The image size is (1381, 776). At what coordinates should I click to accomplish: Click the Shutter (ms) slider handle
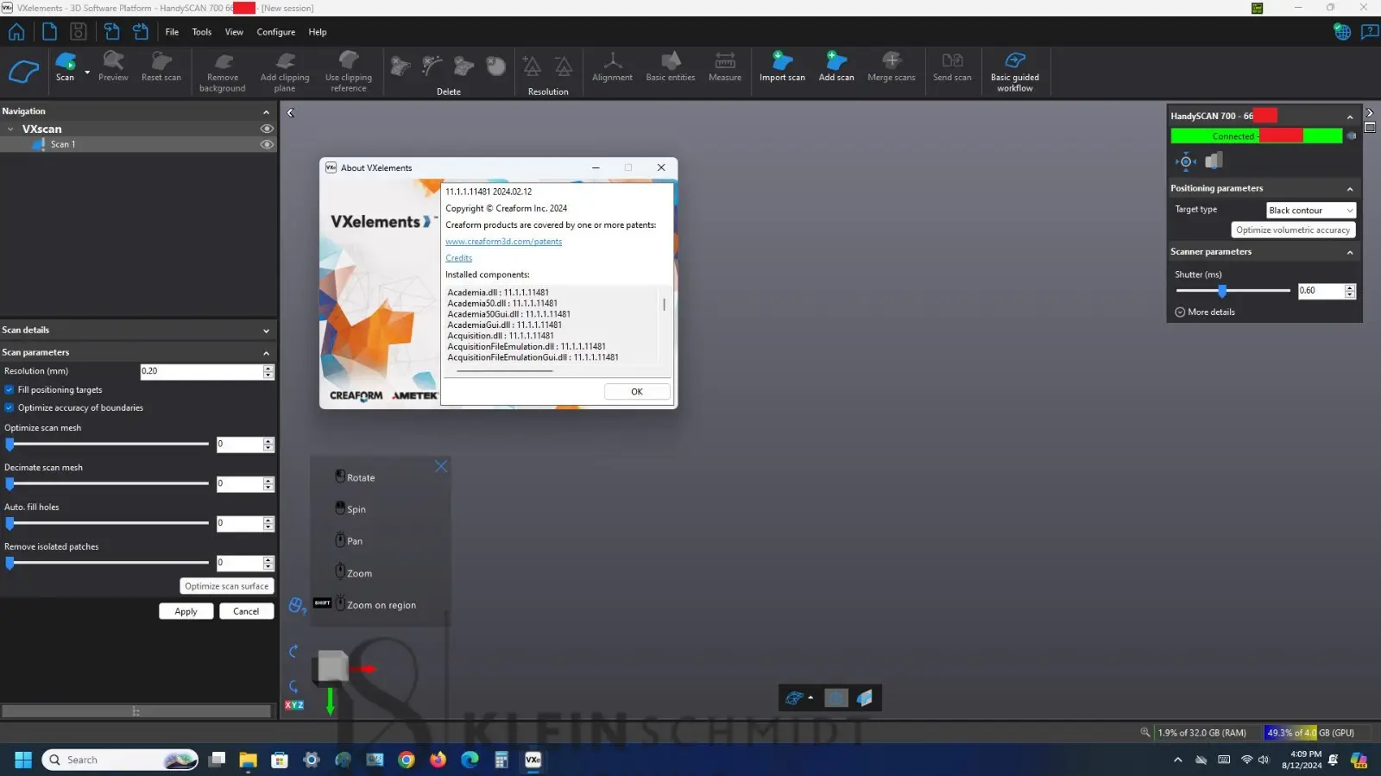[x=1222, y=291]
